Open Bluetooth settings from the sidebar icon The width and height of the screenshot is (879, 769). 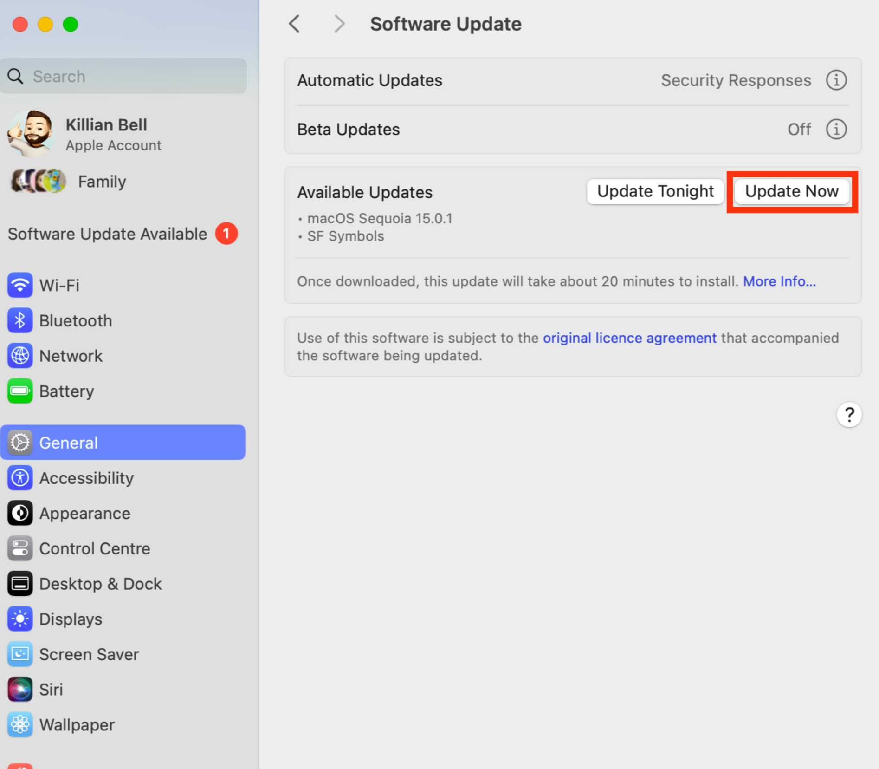pos(20,320)
